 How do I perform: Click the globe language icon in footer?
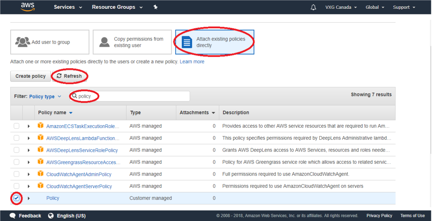(x=51, y=216)
